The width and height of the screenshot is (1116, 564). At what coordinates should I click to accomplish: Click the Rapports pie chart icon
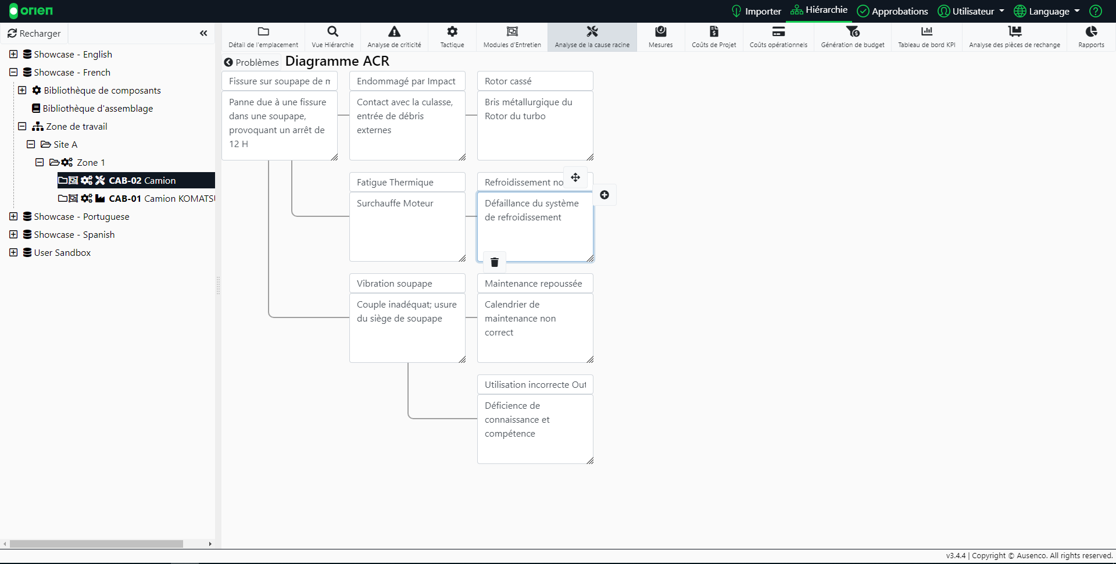[x=1092, y=31]
